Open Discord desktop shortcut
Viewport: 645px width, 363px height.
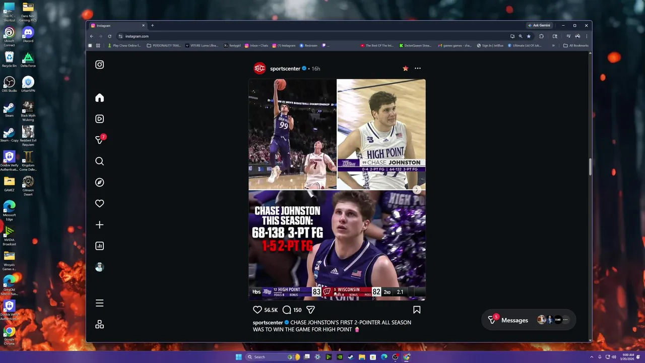coord(28,35)
